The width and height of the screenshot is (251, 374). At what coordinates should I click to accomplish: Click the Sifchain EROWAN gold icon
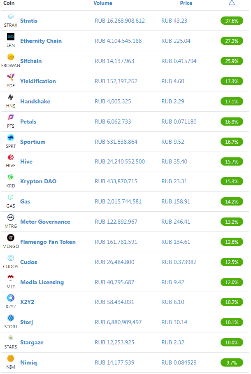pyautogui.click(x=11, y=57)
